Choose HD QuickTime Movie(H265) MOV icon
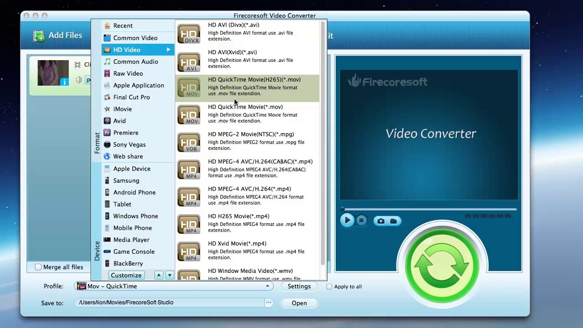Image resolution: width=583 pixels, height=328 pixels. coord(189,88)
